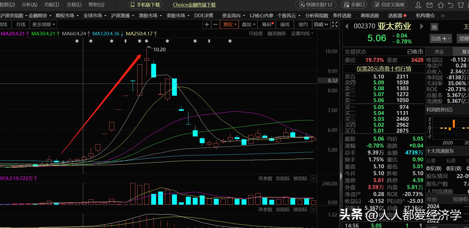
Task: Open 自选+ dropdown button
Action: point(441,38)
